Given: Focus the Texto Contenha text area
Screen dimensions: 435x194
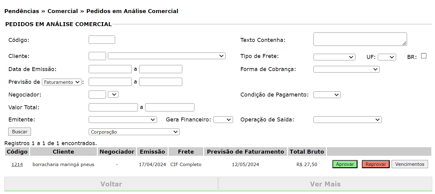Looking at the screenshot, I should (x=360, y=39).
